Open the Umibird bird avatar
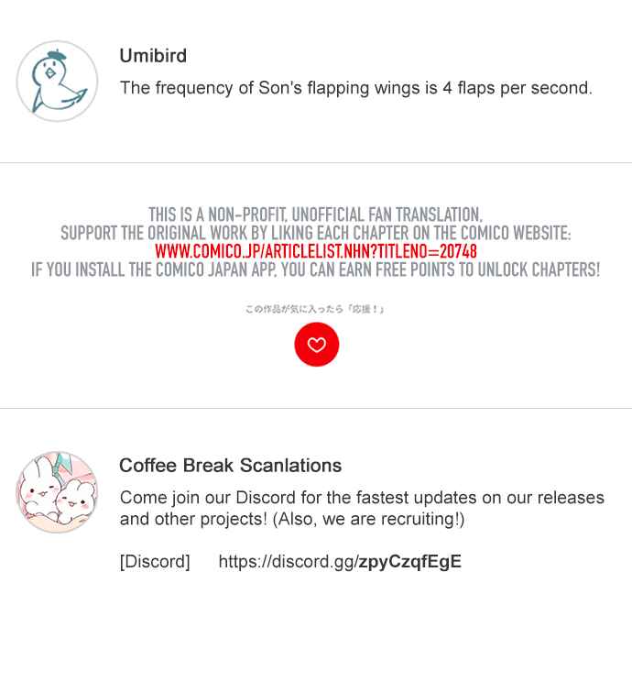The width and height of the screenshot is (632, 682). (x=57, y=82)
